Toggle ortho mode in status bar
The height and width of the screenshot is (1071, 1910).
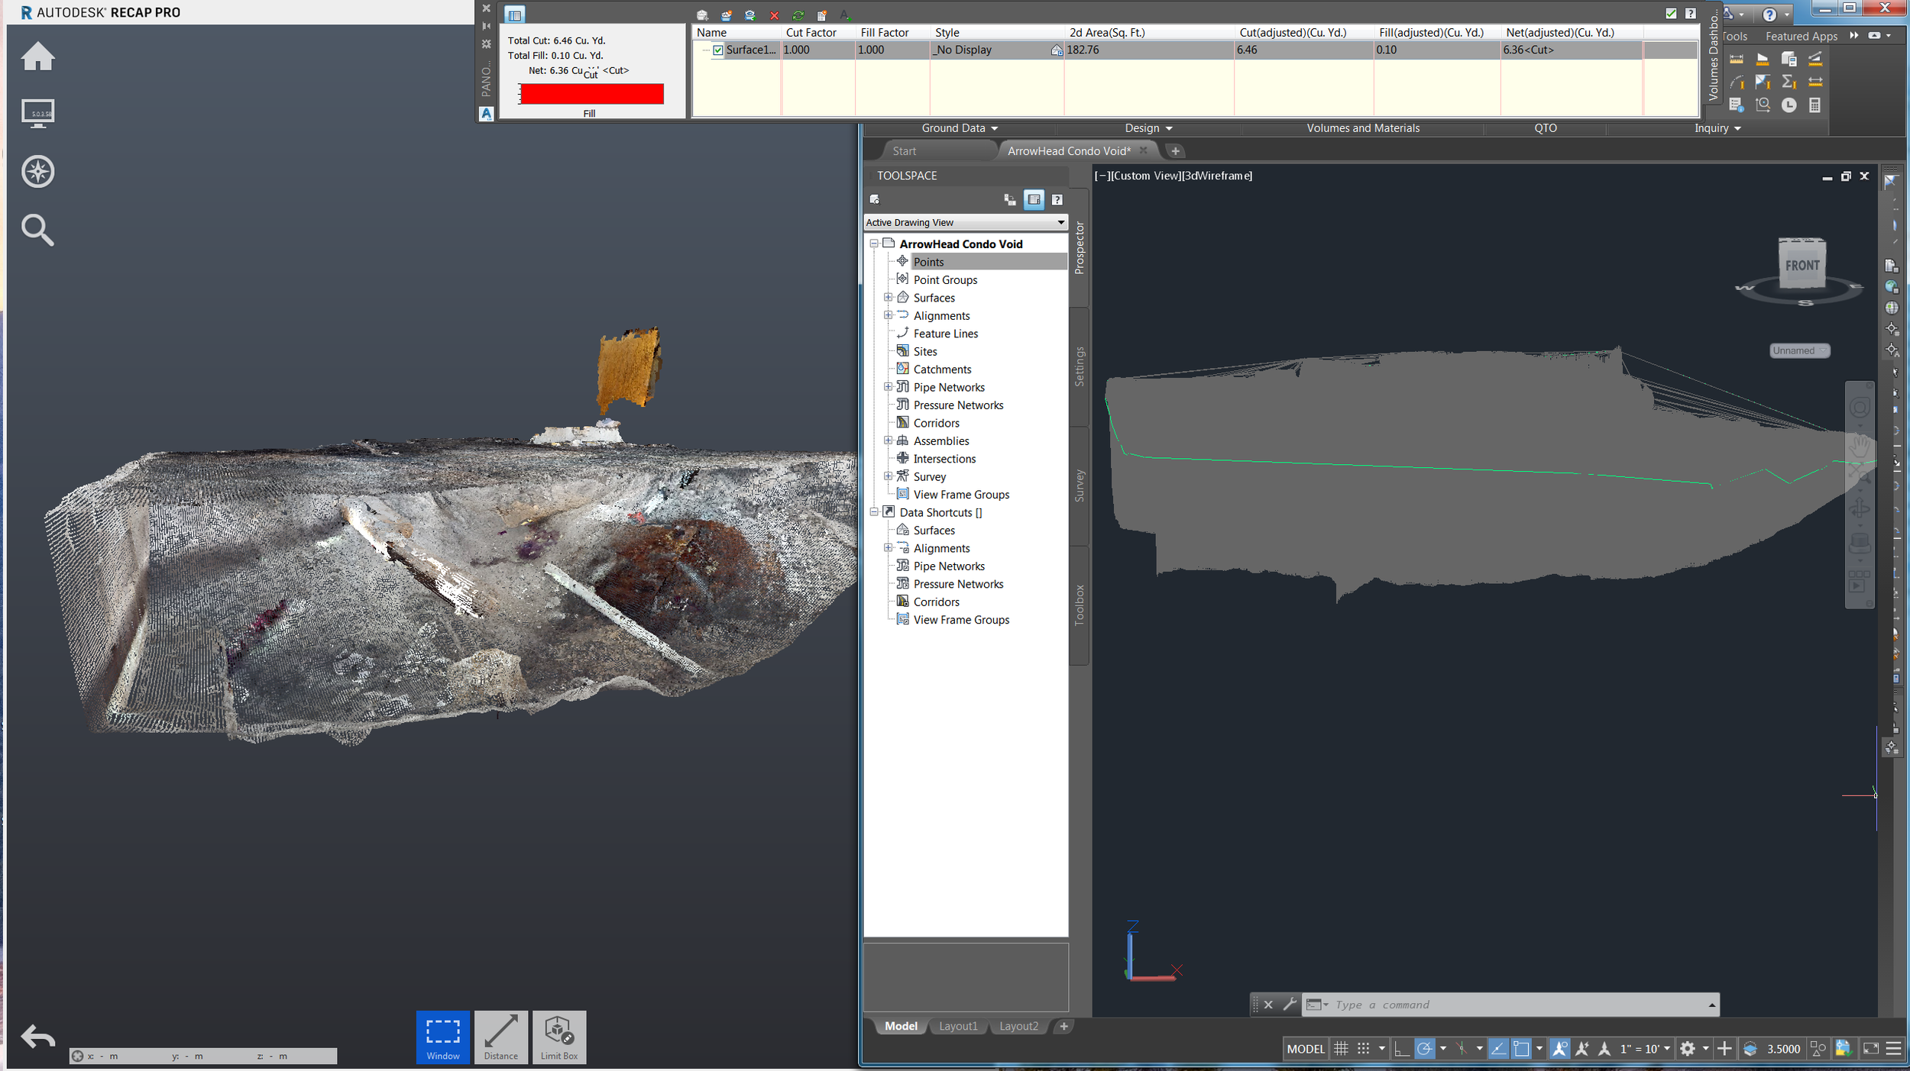pyautogui.click(x=1401, y=1049)
